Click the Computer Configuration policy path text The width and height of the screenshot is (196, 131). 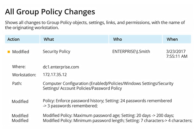coord(108,86)
